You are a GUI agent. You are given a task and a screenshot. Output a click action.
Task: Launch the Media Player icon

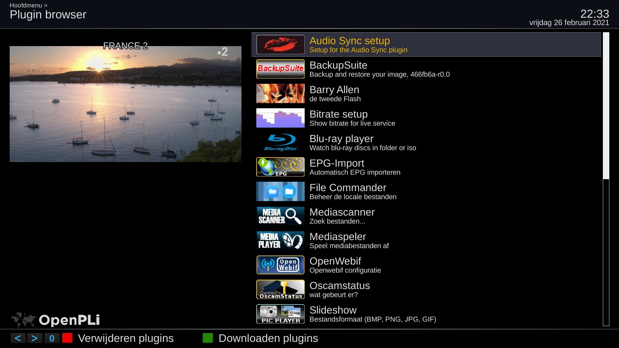click(x=280, y=240)
